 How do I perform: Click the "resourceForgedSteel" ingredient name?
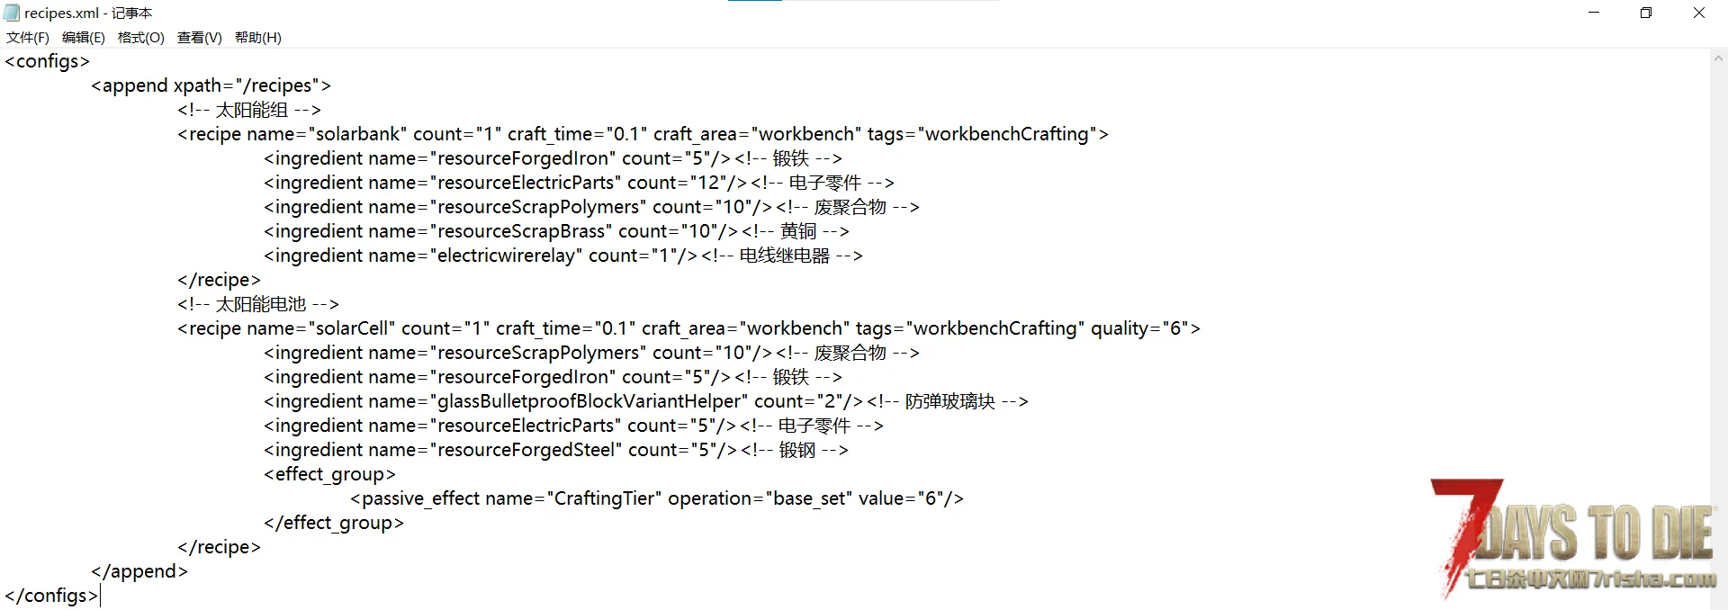[x=526, y=450]
